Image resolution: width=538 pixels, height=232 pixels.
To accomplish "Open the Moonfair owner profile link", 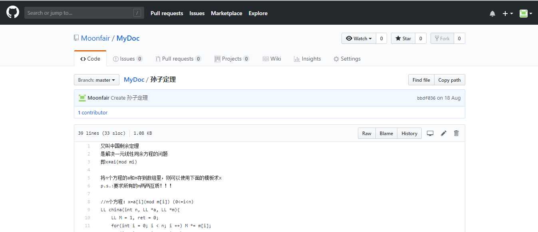I will (x=95, y=38).
